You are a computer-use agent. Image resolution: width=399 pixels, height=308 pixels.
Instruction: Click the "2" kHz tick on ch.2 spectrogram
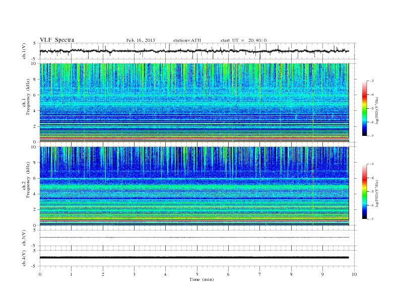coord(35,209)
